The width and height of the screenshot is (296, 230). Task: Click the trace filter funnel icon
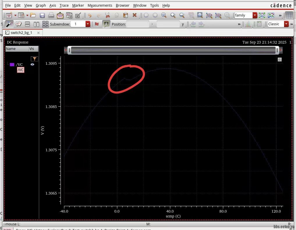click(x=34, y=59)
